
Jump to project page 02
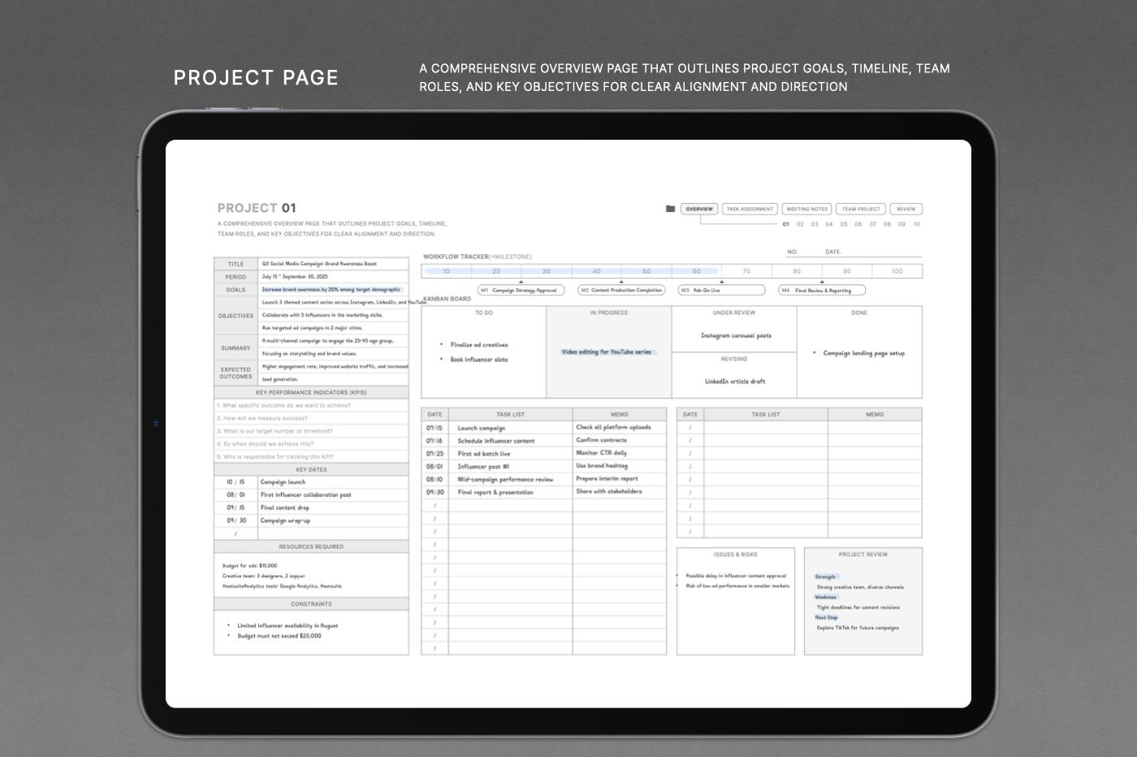pyautogui.click(x=800, y=224)
